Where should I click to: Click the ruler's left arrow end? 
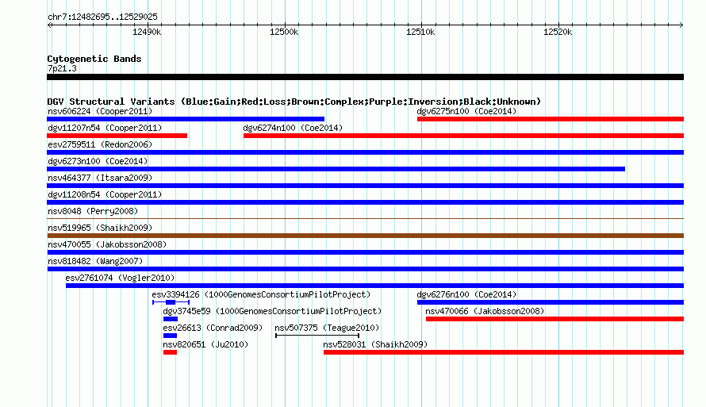click(49, 25)
